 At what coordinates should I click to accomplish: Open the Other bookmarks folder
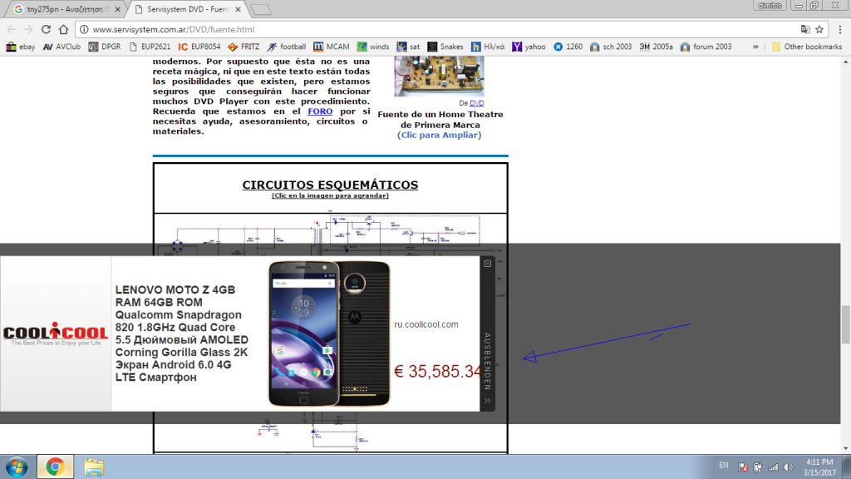point(806,47)
